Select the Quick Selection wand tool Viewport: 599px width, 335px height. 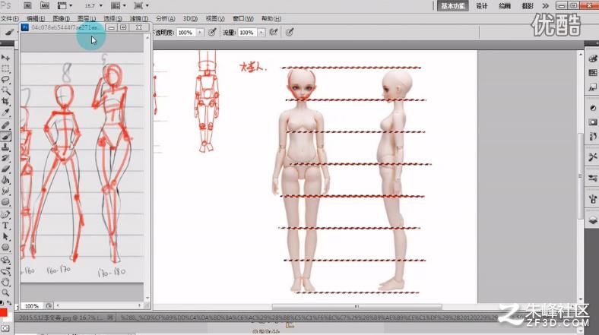tap(5, 90)
